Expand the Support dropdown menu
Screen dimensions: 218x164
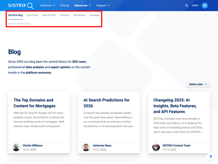tap(103, 5)
